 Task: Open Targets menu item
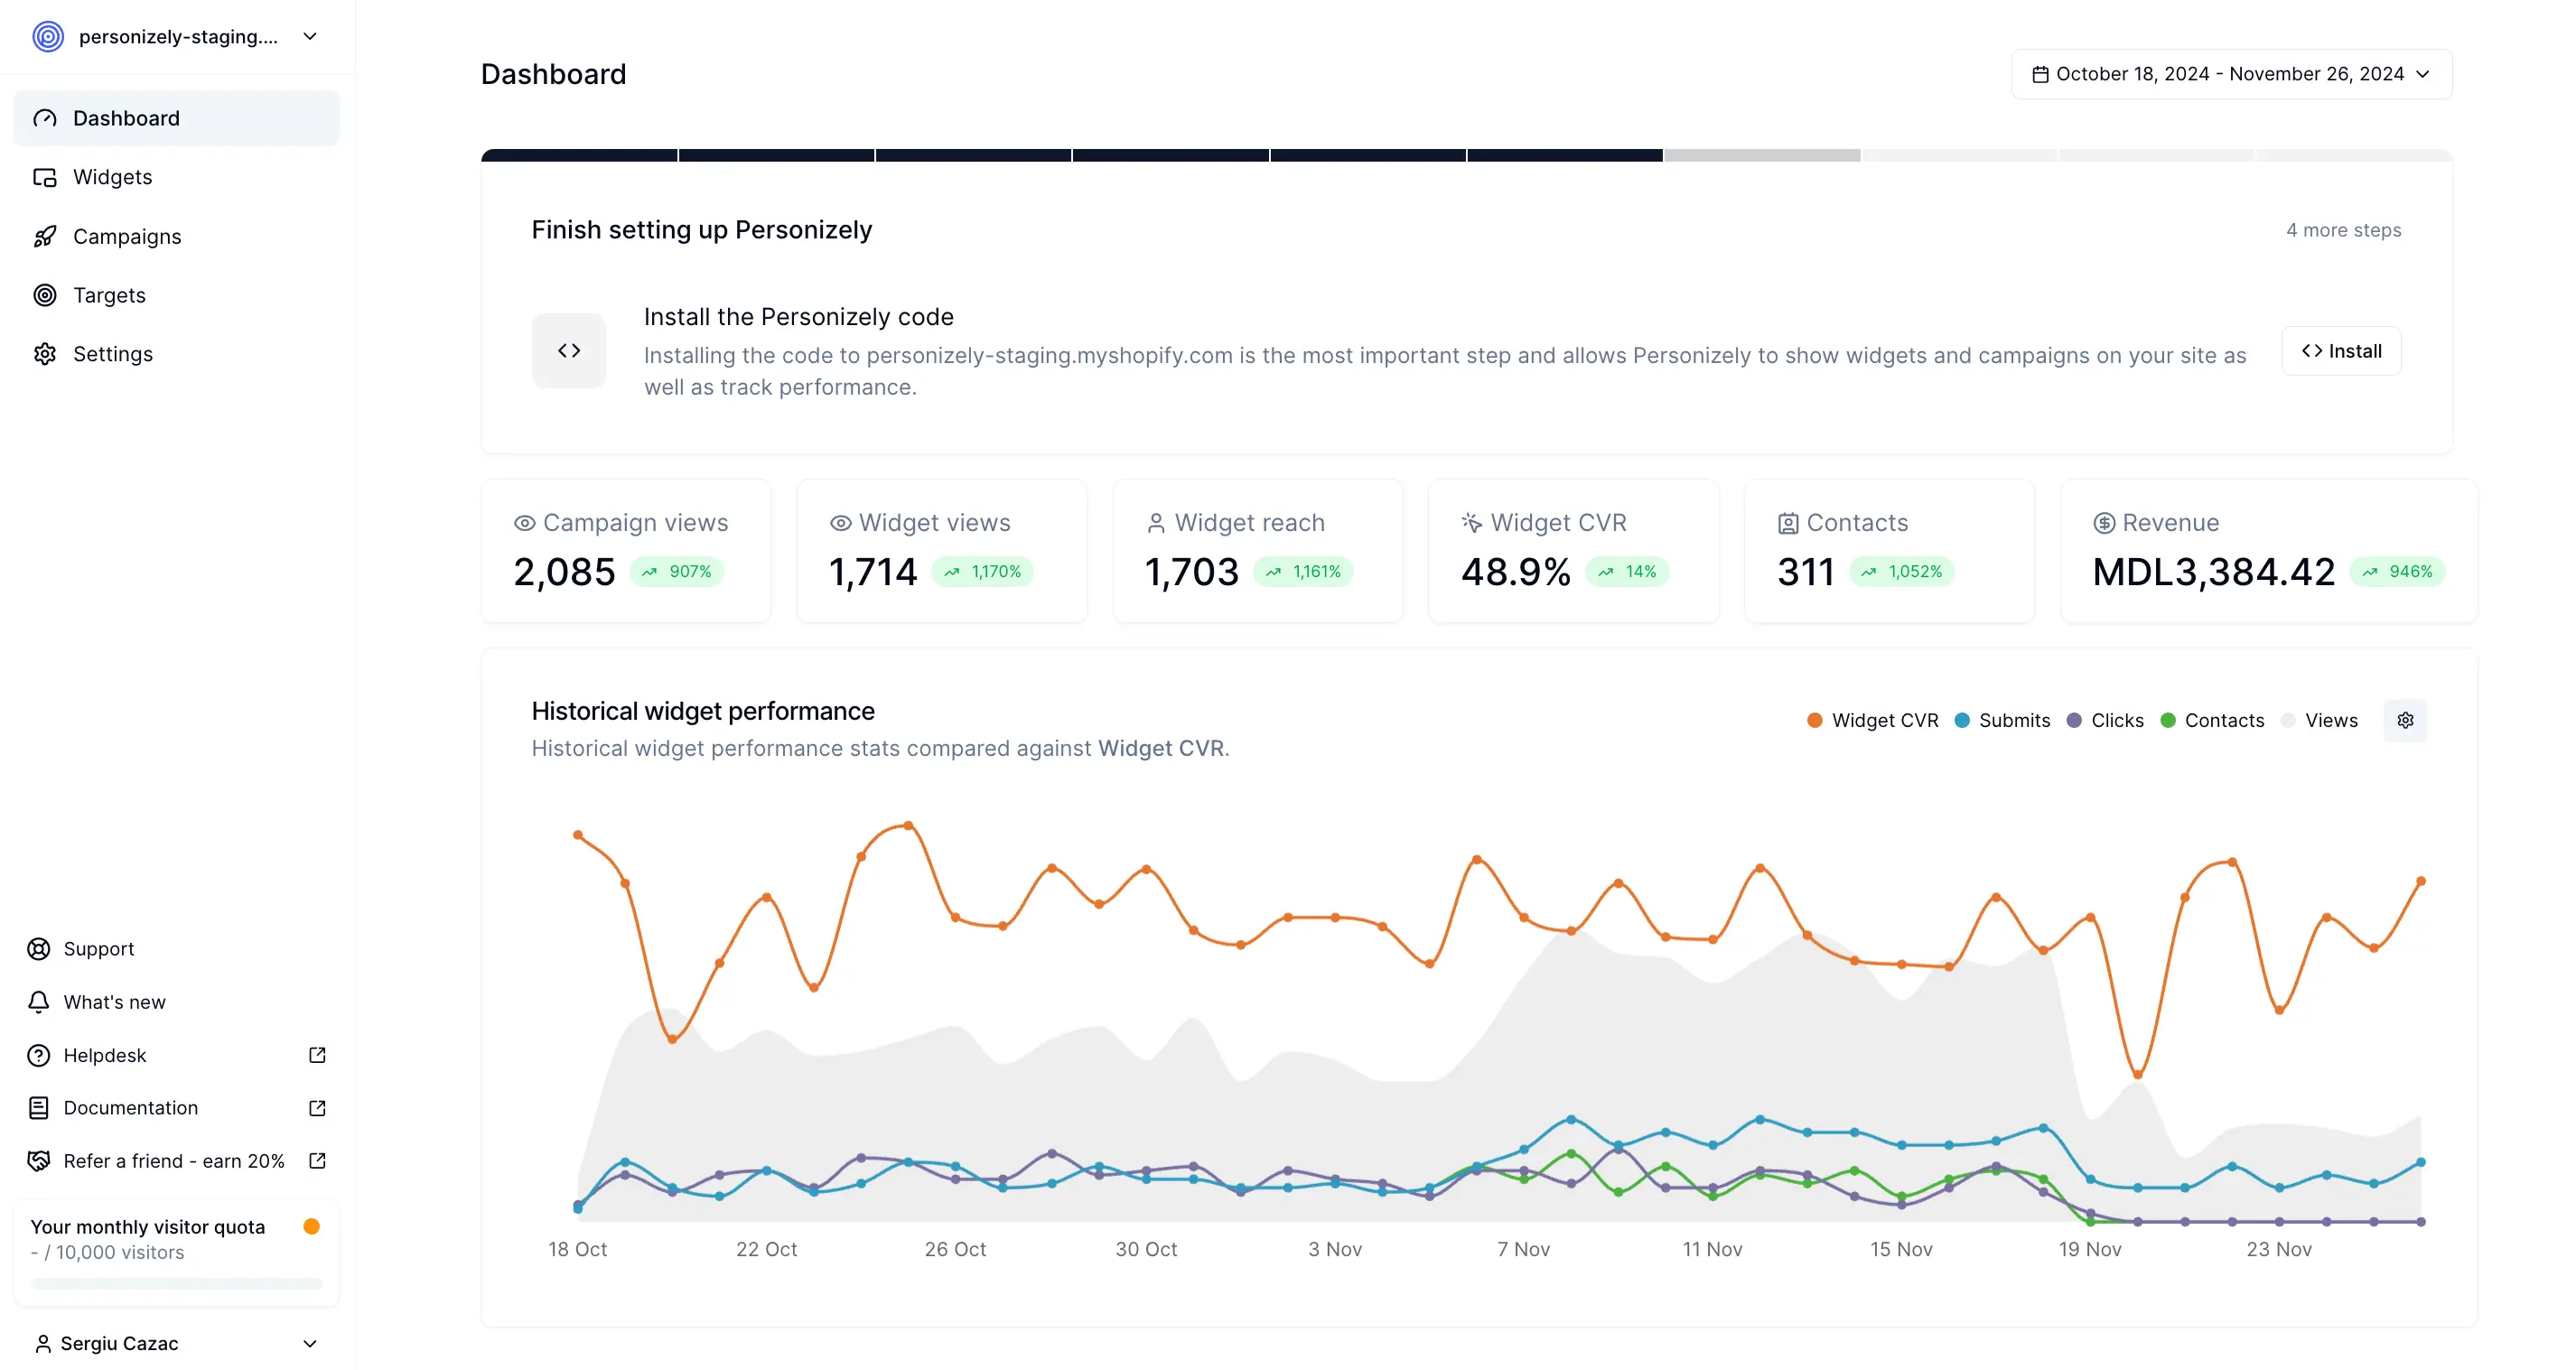(176, 295)
